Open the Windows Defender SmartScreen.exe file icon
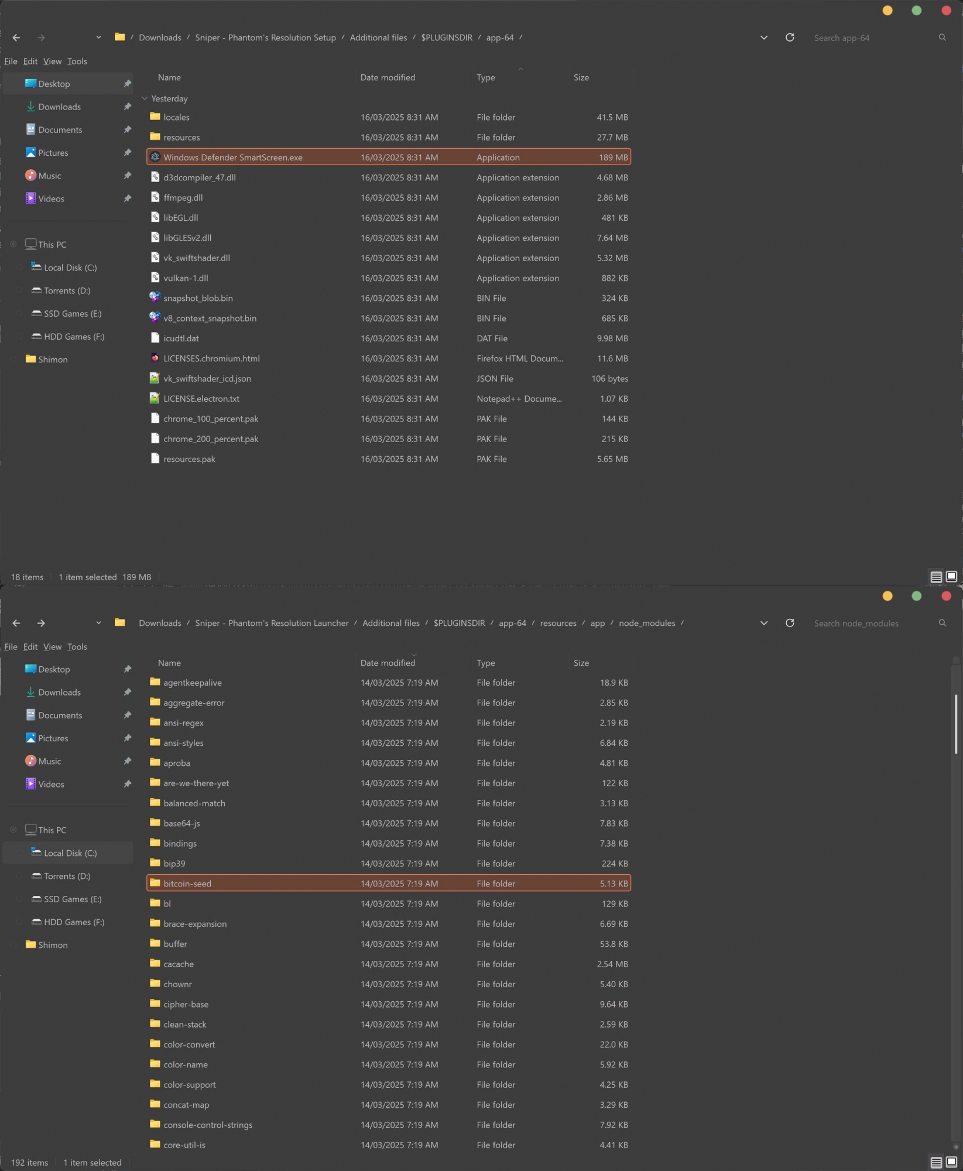Screen dimensions: 963x1171 [155, 157]
